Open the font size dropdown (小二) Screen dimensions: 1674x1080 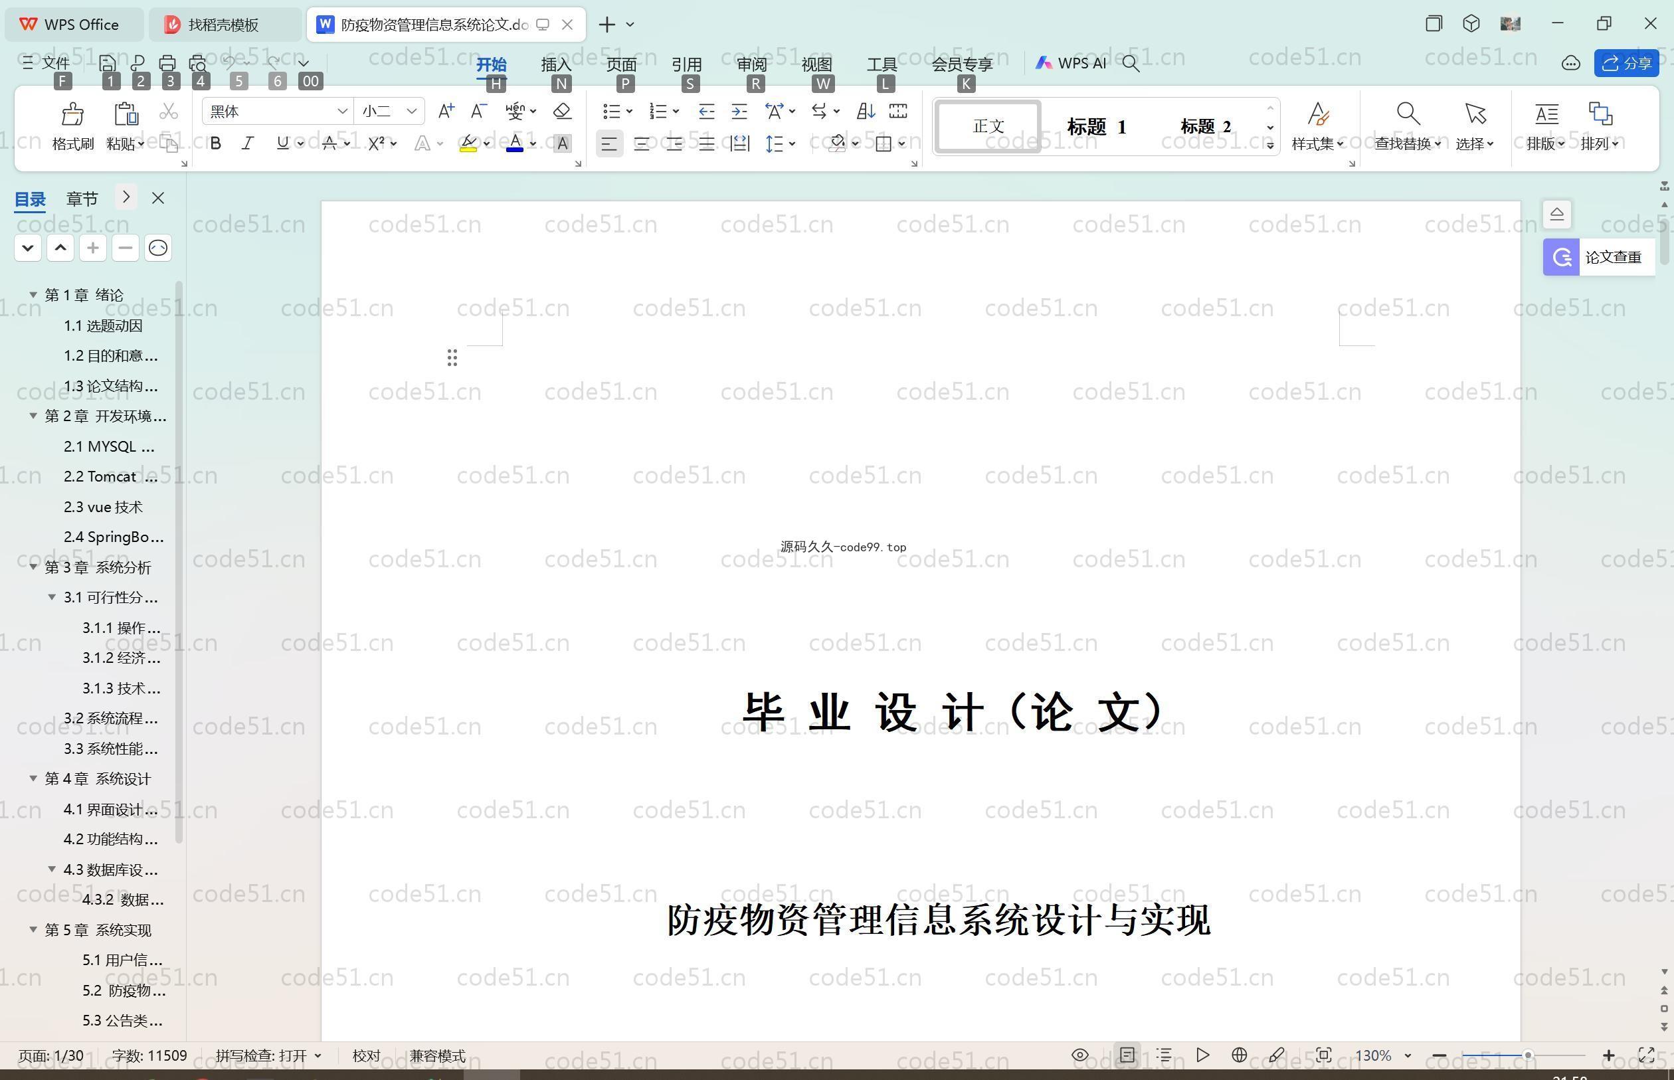[412, 111]
